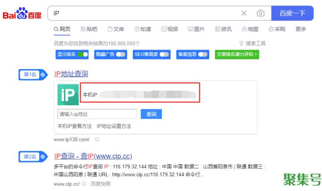Focus the search field containing IP

pyautogui.click(x=144, y=13)
